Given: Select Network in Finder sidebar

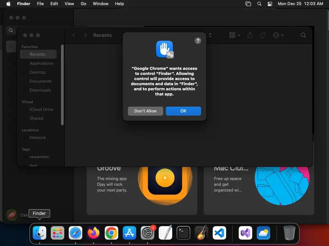Looking at the screenshot, I should pos(39,138).
